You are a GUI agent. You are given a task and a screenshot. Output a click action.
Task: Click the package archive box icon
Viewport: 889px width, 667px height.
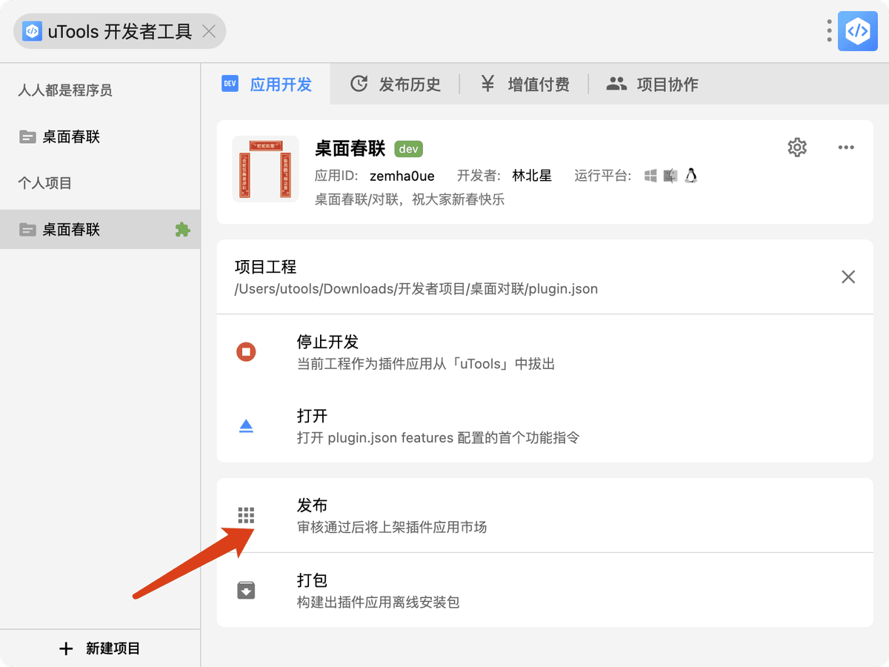(x=246, y=590)
